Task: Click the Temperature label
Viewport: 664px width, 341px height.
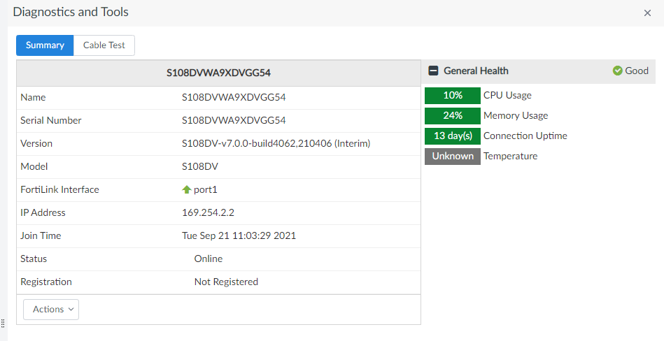Action: (x=510, y=156)
